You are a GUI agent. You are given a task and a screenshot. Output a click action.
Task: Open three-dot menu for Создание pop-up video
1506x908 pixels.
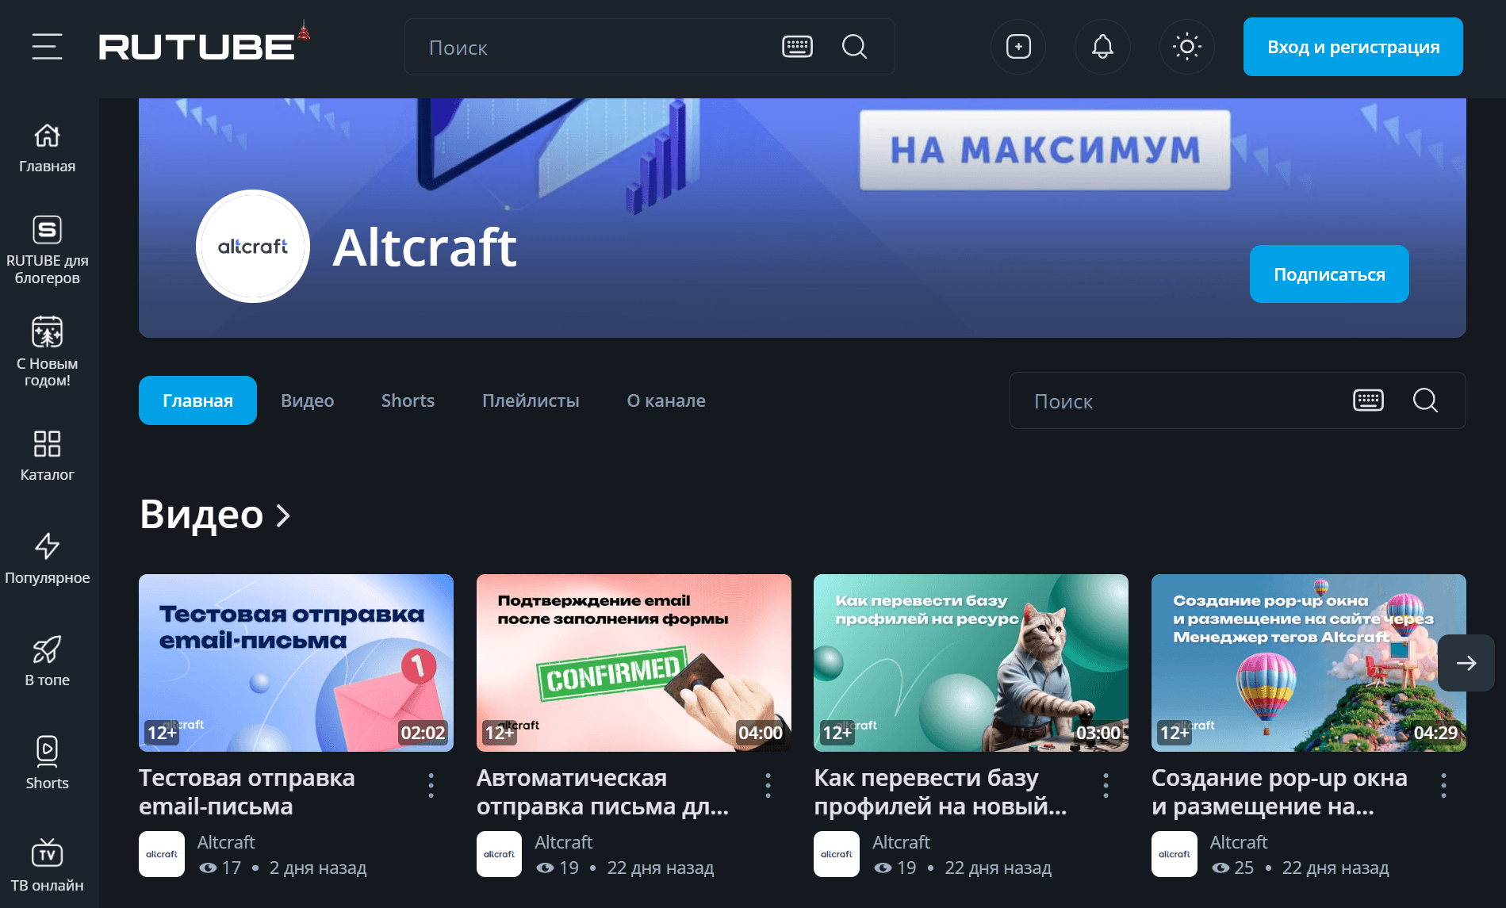1443,785
